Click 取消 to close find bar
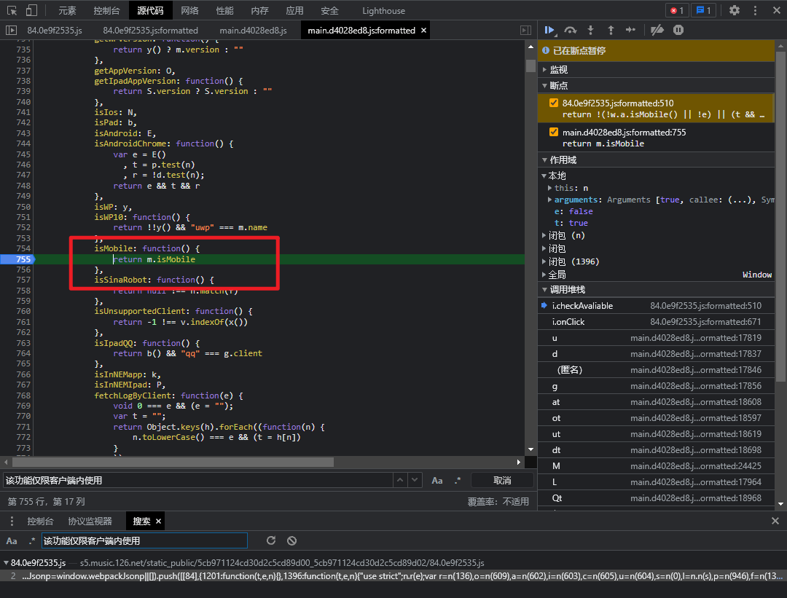 [502, 481]
